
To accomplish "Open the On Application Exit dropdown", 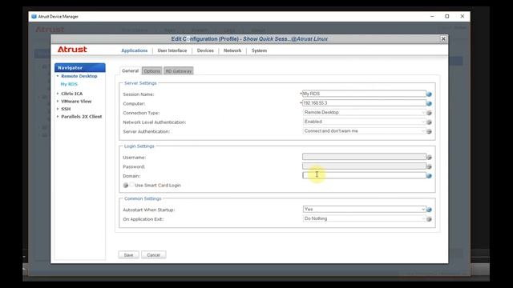I will point(364,218).
